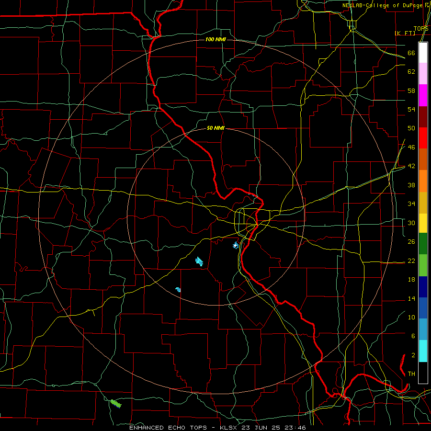Click the legend value '42'
Viewport: 431px width, 431px height.
pyautogui.click(x=411, y=166)
